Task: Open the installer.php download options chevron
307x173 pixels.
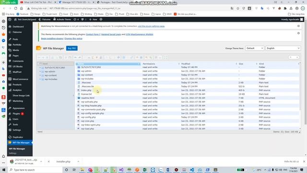Action: 78,161
